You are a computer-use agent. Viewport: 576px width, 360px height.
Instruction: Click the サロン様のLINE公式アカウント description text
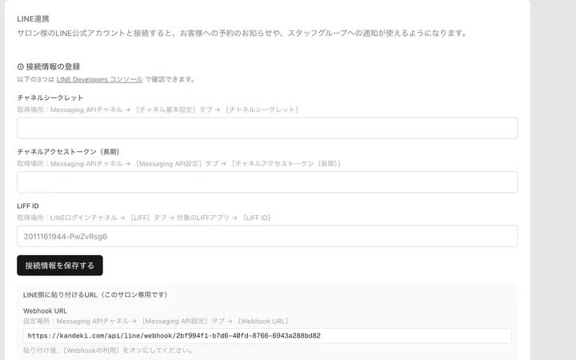pyautogui.click(x=242, y=34)
